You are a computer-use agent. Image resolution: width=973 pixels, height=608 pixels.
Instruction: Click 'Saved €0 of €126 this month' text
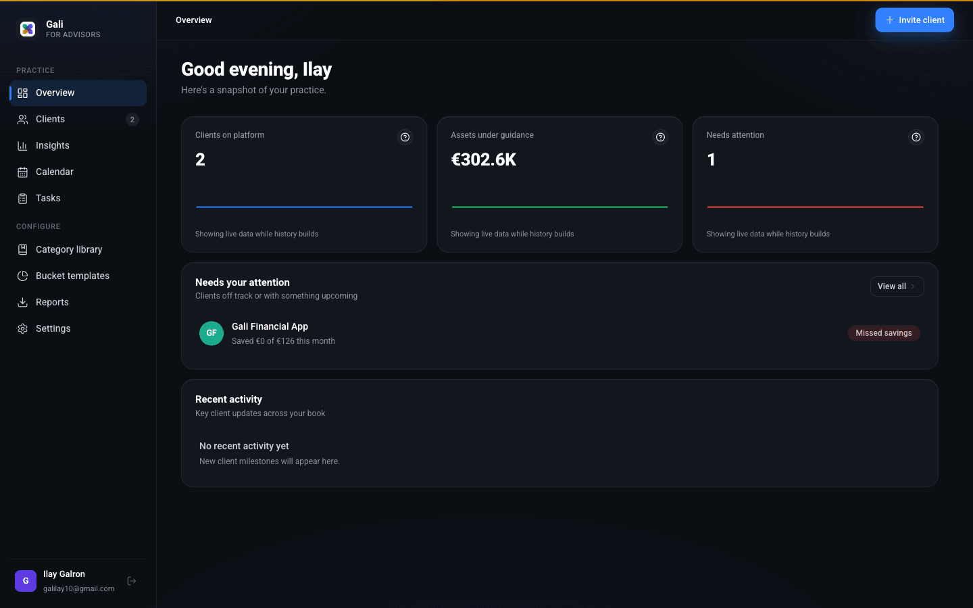click(283, 341)
